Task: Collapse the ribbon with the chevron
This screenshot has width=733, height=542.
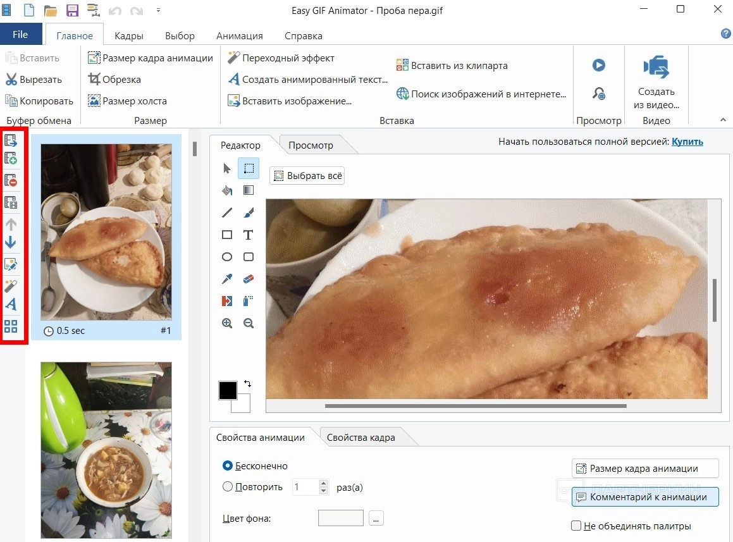Action: (723, 120)
